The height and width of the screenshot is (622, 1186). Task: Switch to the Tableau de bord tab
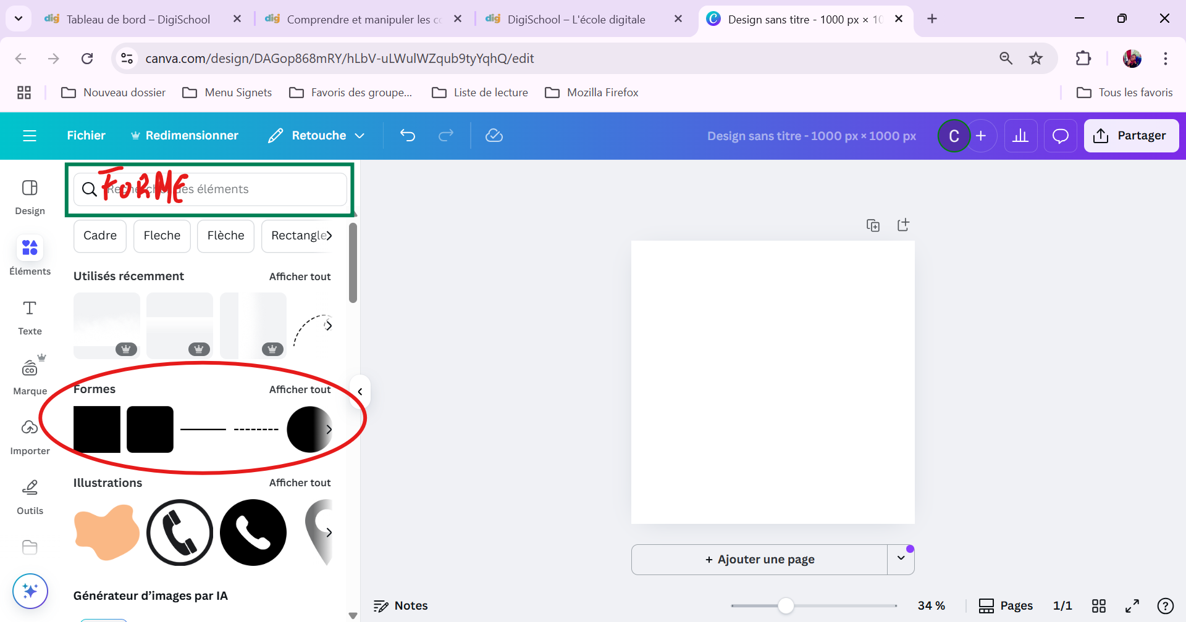tap(138, 19)
